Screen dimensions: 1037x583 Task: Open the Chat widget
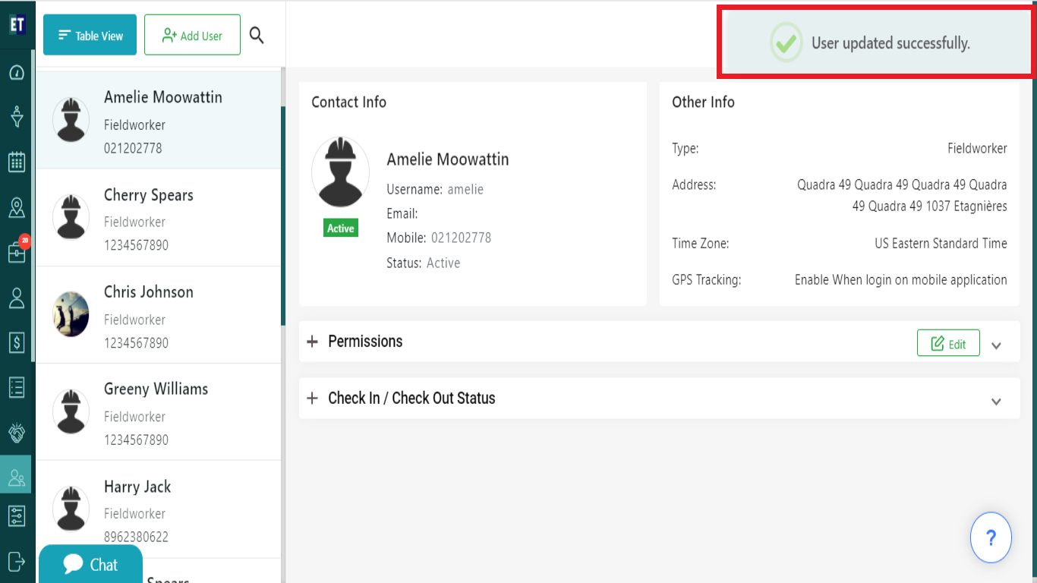point(90,564)
